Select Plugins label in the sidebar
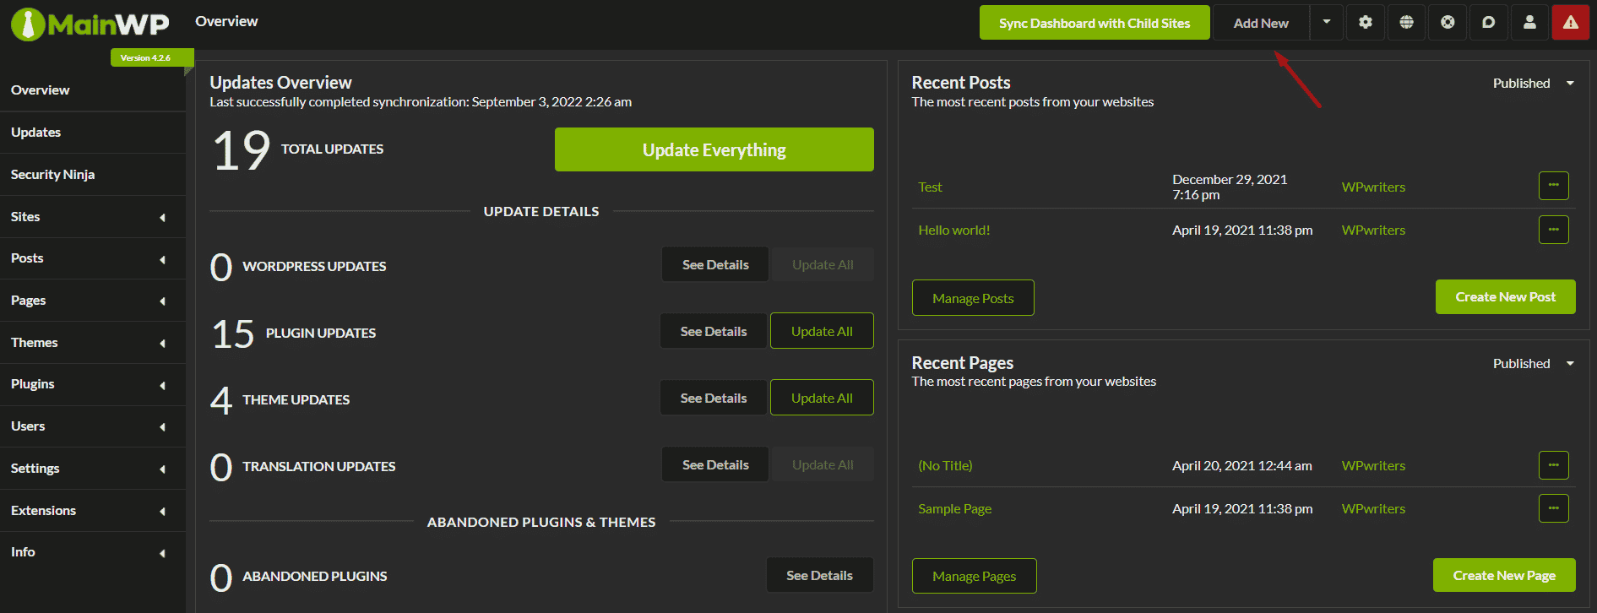This screenshot has width=1597, height=613. [x=32, y=384]
